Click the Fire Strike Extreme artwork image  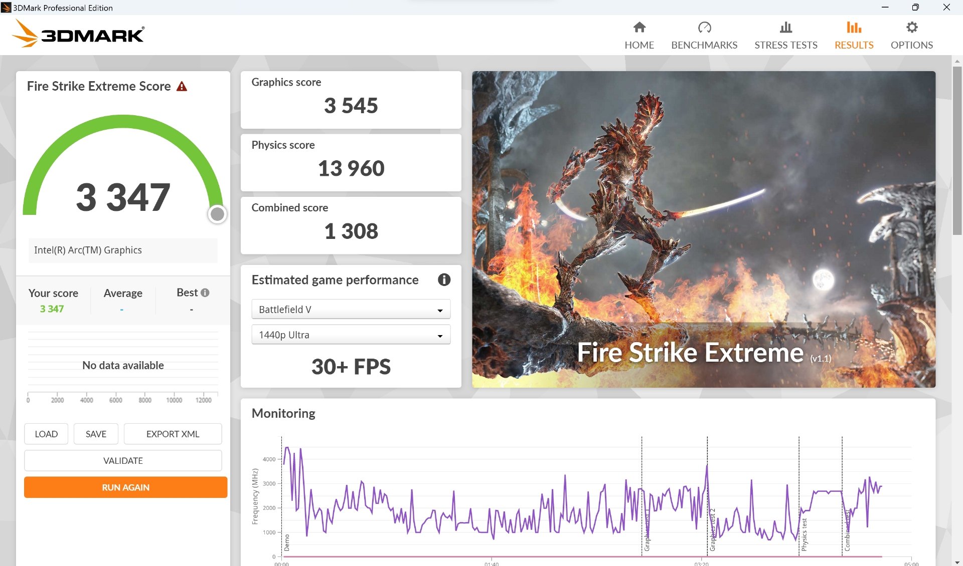[x=703, y=229]
